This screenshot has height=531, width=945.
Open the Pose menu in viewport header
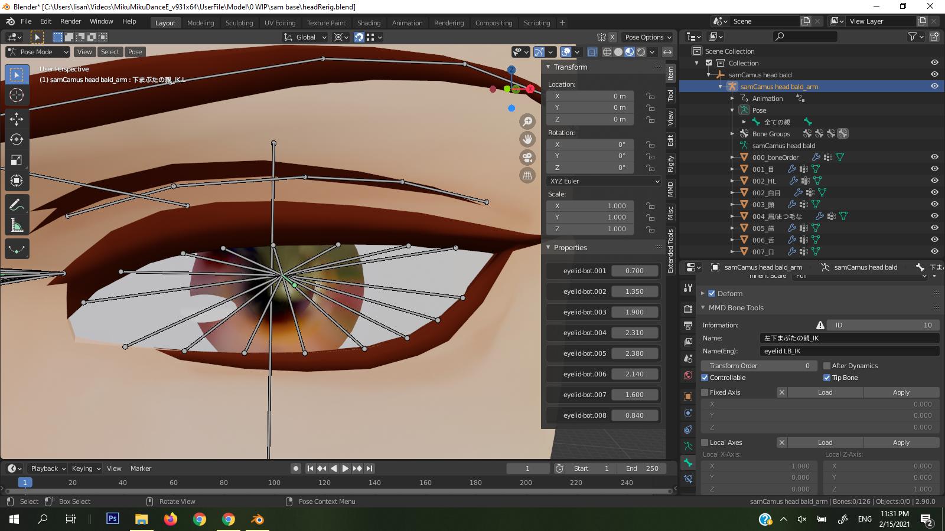click(135, 52)
